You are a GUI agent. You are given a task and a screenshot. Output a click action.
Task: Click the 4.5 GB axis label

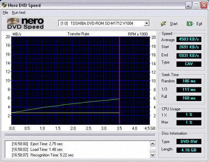click(x=150, y=128)
